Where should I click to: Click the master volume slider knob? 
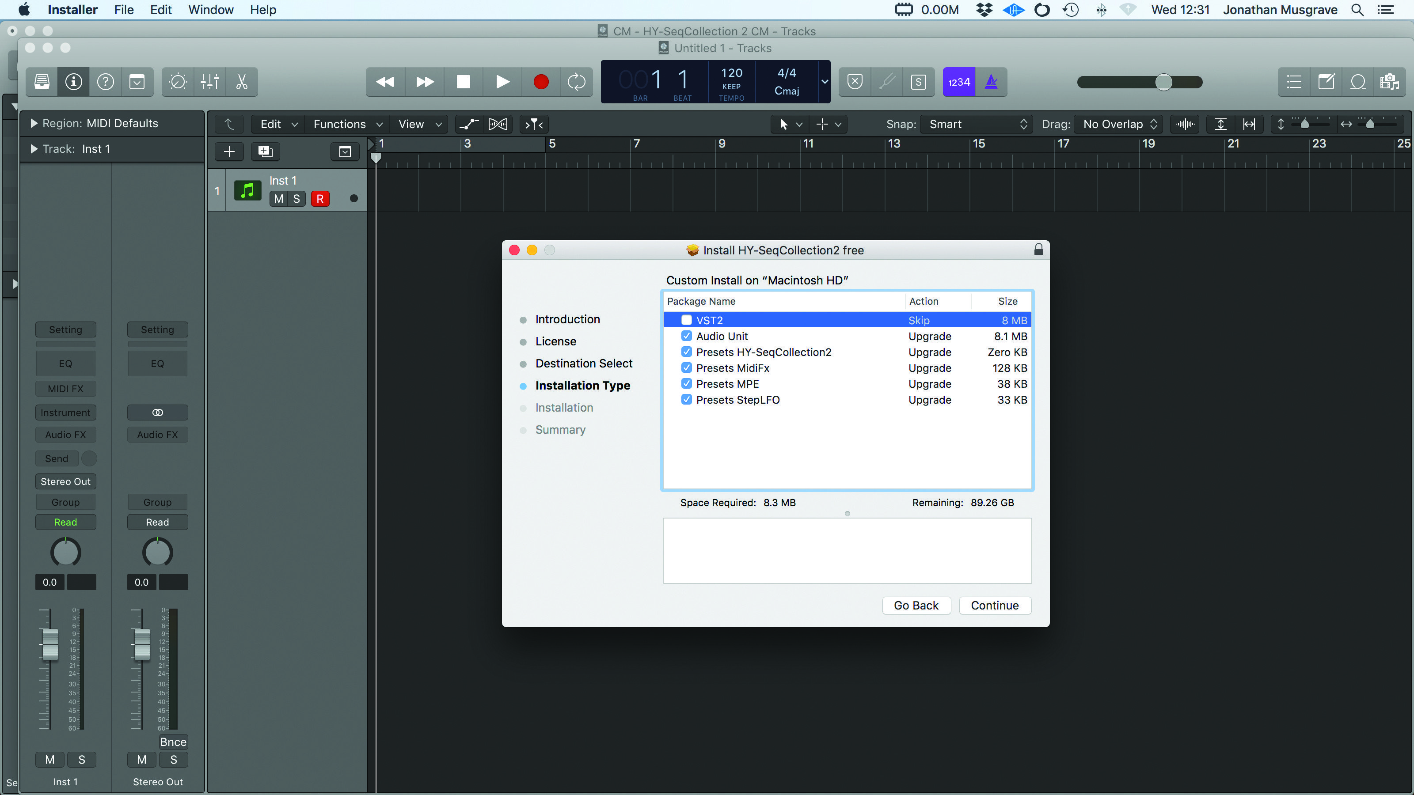coord(1163,82)
